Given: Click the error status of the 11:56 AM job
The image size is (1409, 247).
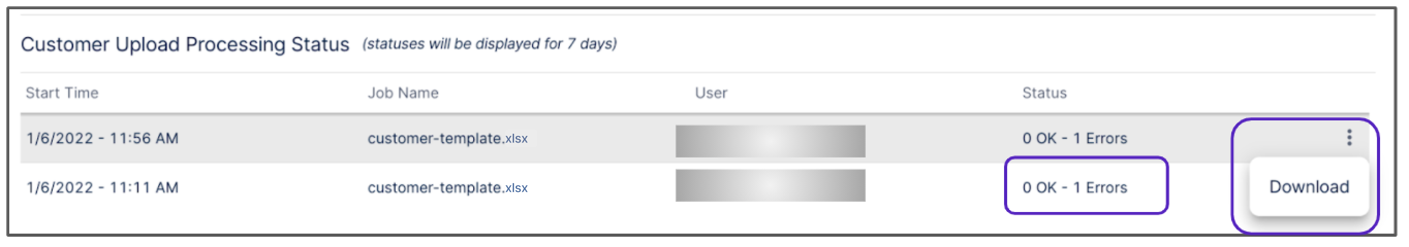Looking at the screenshot, I should (1074, 138).
